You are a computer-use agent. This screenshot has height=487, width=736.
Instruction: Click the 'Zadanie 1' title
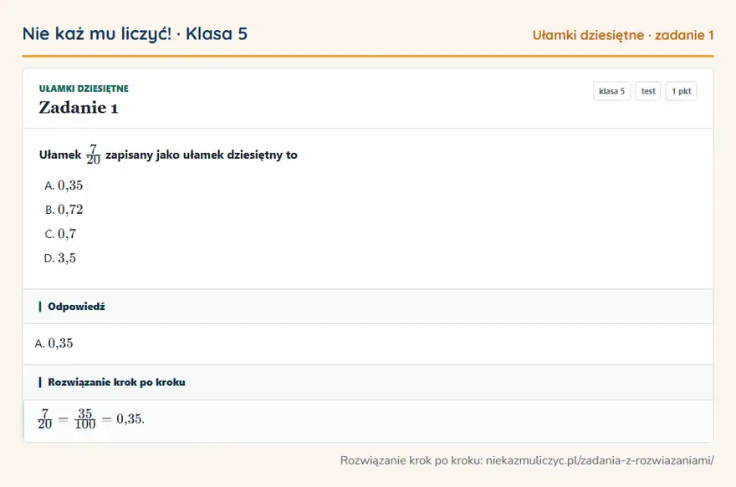[79, 108]
